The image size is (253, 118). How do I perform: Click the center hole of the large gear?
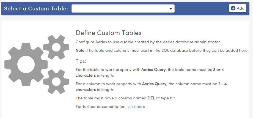pos(26,64)
